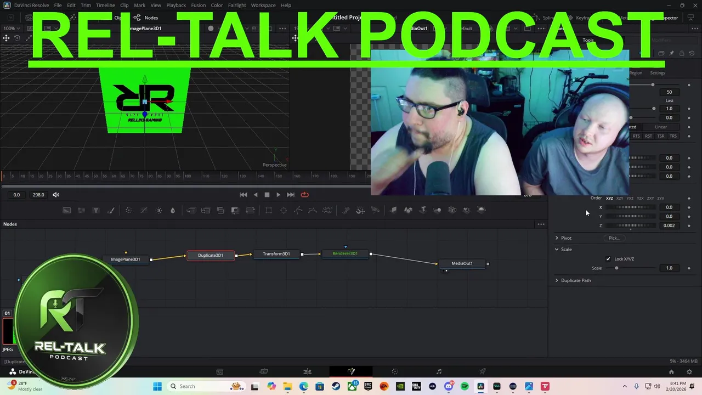Select the XZY rotation order
Image resolution: width=702 pixels, height=395 pixels.
(x=620, y=198)
